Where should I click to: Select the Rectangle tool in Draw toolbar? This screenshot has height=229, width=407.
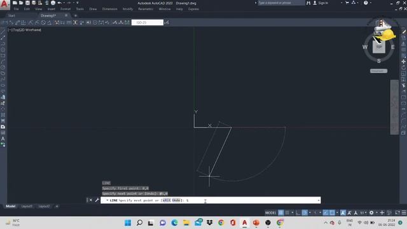pos(3,55)
